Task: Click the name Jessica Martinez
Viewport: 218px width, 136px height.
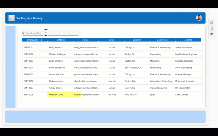Action: point(56,74)
